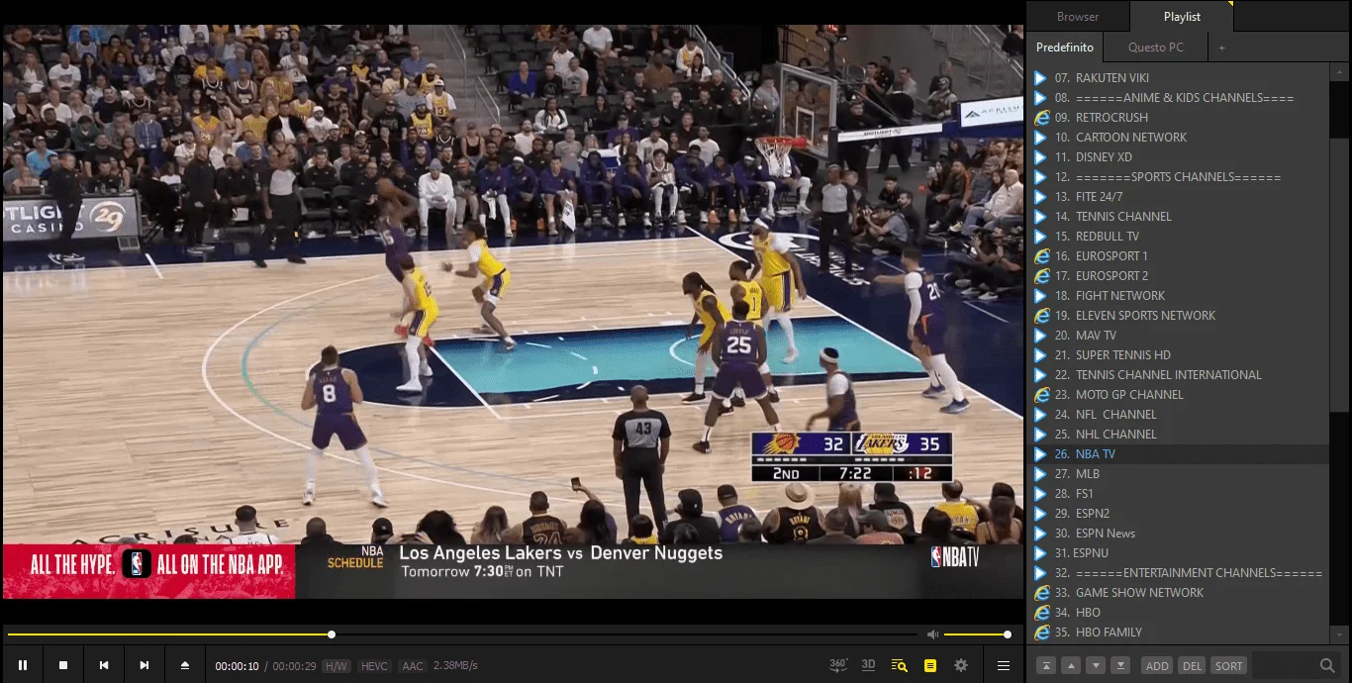1352x683 pixels.
Task: Seek using the playback progress bar
Action: [462, 634]
